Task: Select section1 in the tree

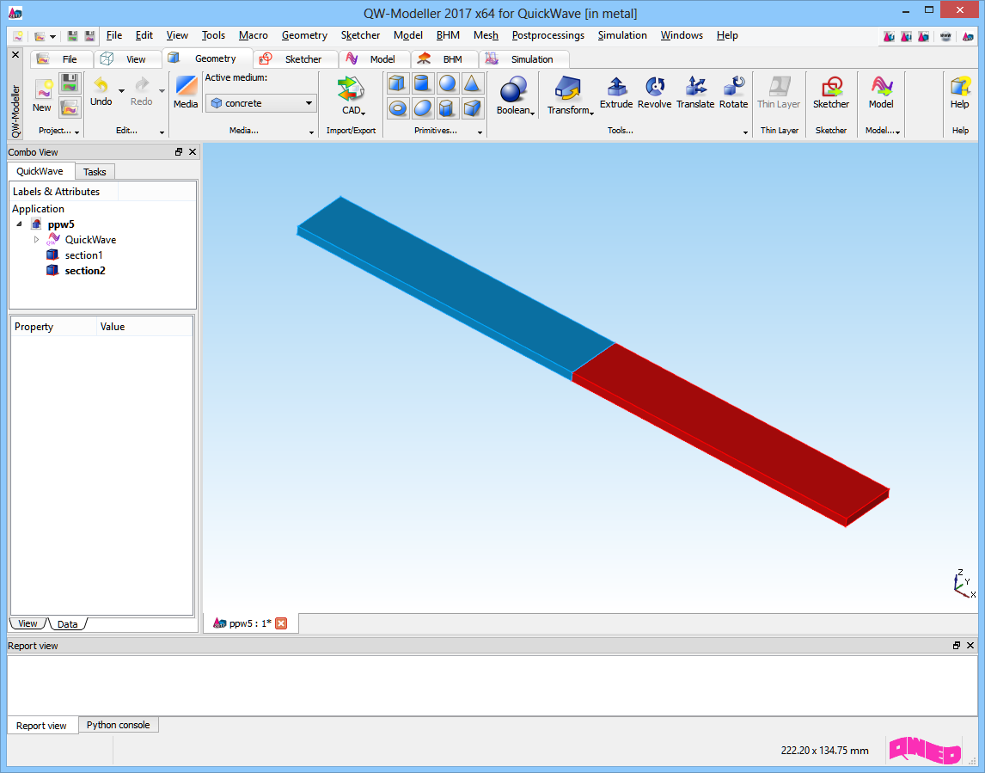Action: click(83, 255)
